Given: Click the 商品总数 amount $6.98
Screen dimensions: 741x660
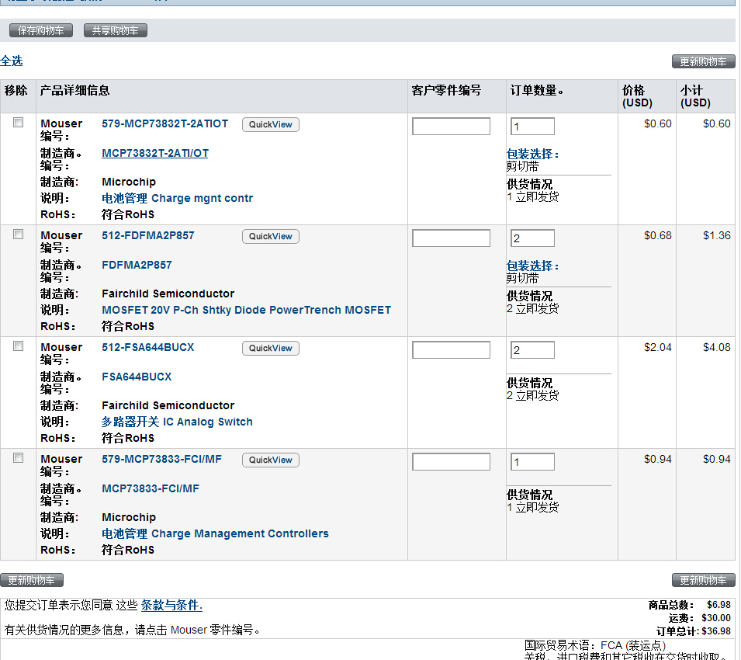Looking at the screenshot, I should pyautogui.click(x=718, y=605).
